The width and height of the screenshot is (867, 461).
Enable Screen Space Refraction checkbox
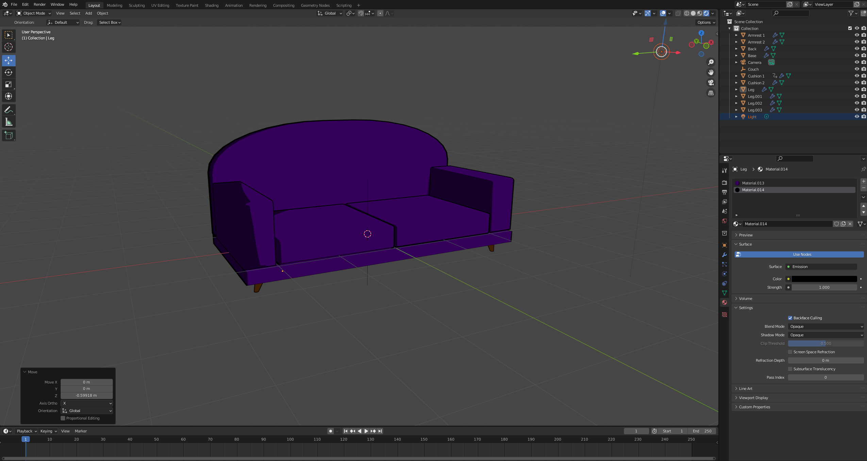pyautogui.click(x=790, y=352)
